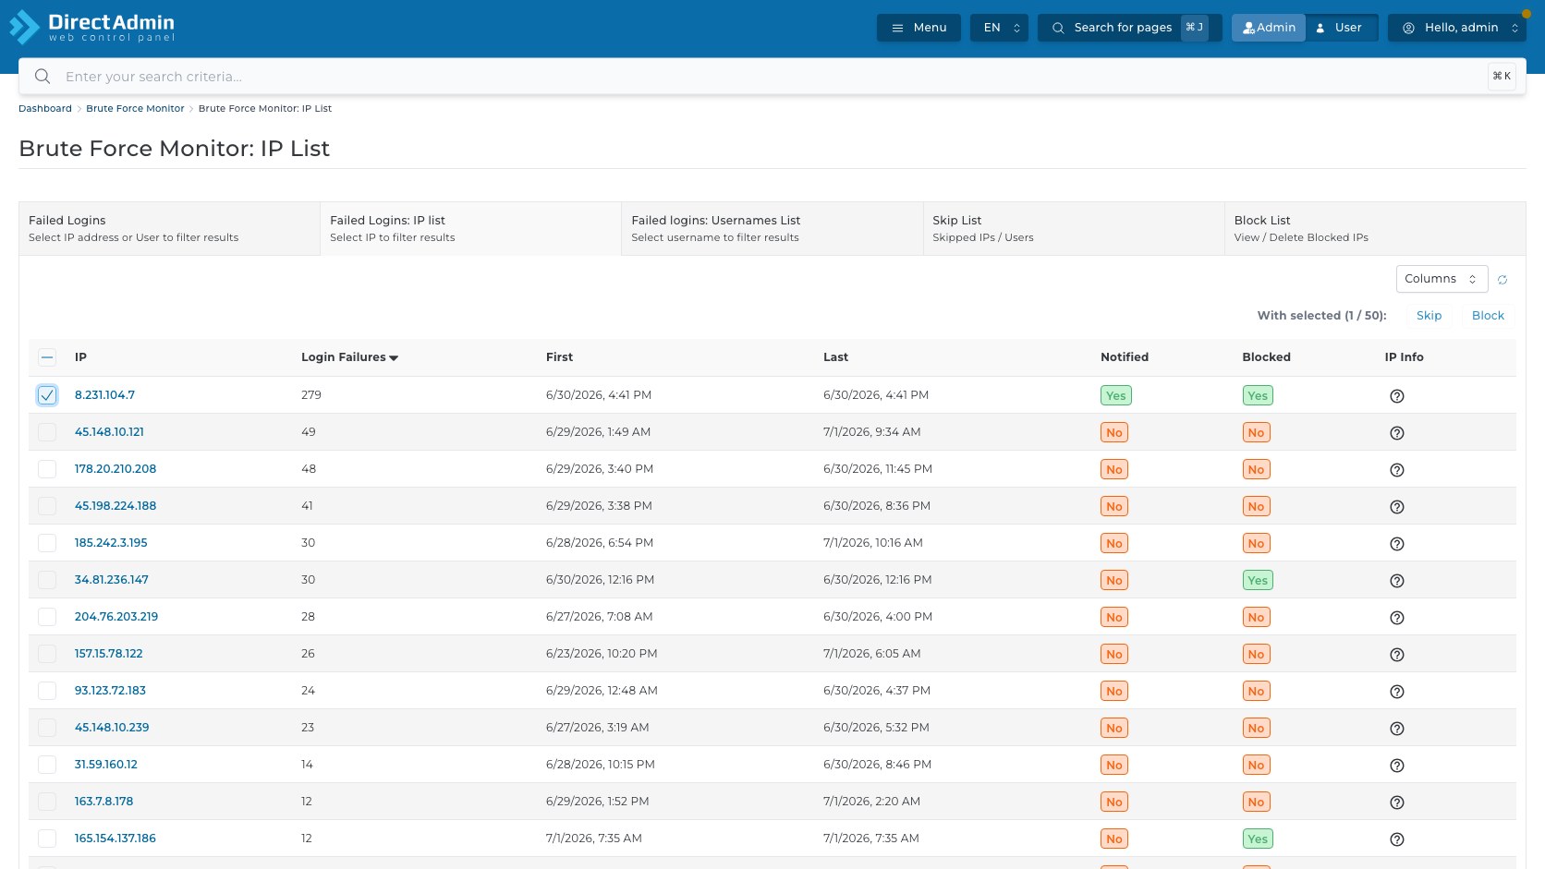This screenshot has height=869, width=1545.
Task: Select the 178.20.210.208 row checkbox
Action: [x=47, y=469]
